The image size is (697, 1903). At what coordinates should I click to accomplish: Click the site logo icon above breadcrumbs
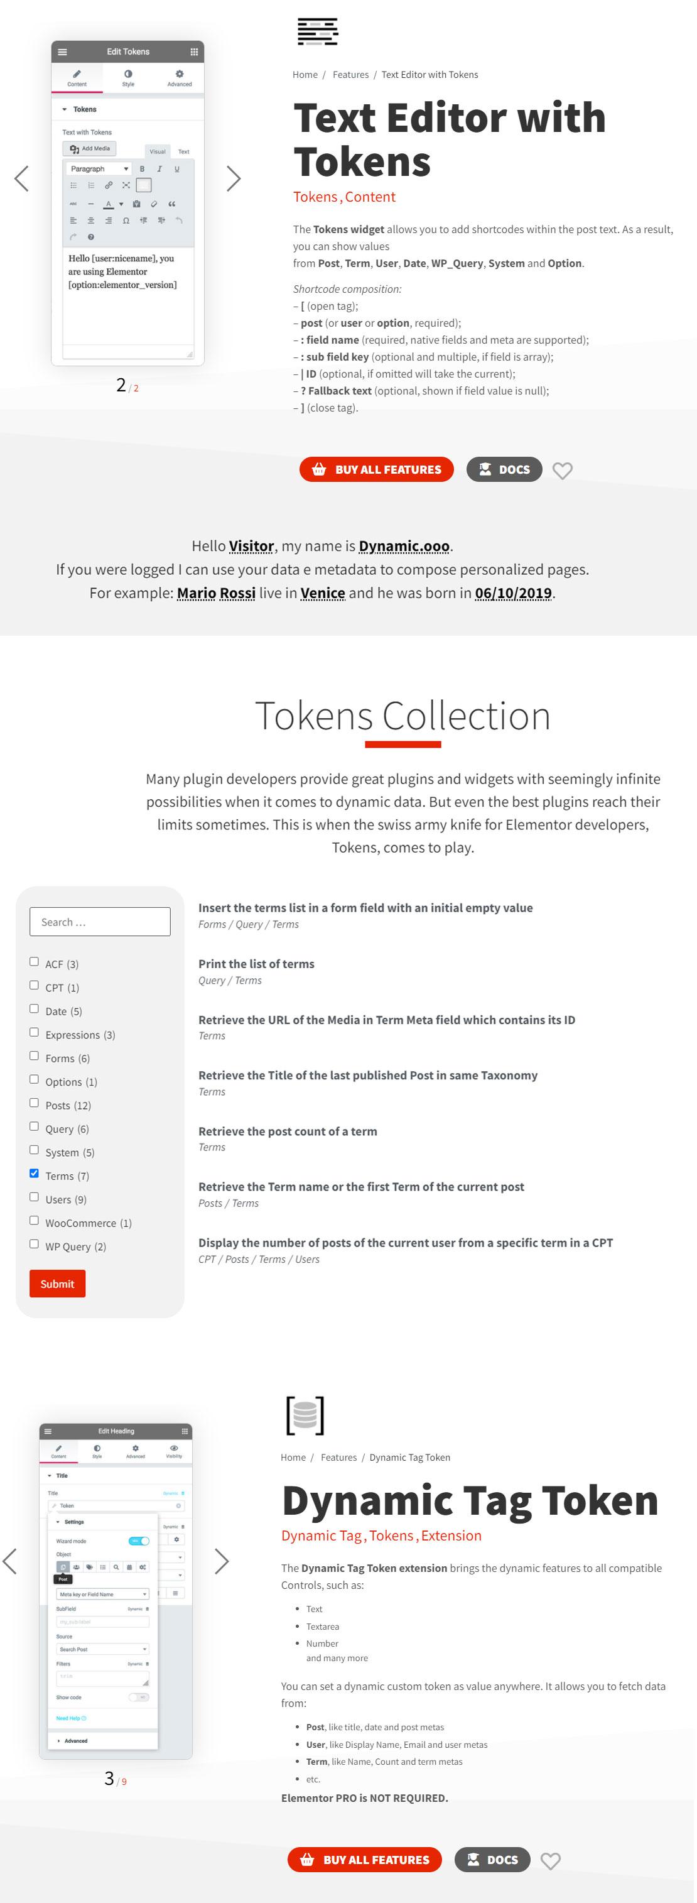[318, 32]
